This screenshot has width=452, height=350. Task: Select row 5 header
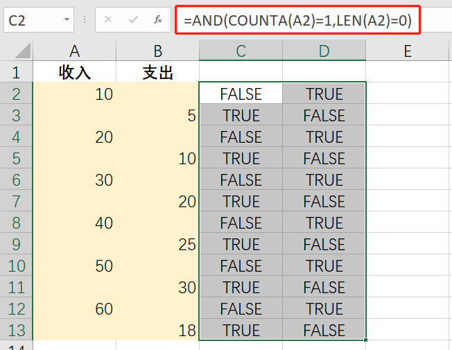point(16,158)
